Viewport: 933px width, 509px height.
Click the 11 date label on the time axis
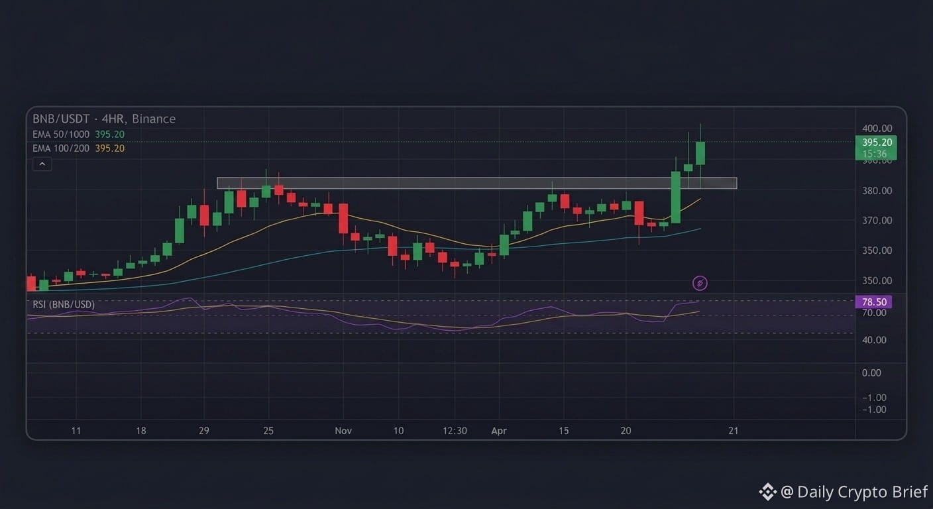[76, 431]
